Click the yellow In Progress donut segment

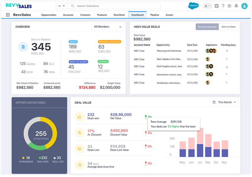click(54, 132)
